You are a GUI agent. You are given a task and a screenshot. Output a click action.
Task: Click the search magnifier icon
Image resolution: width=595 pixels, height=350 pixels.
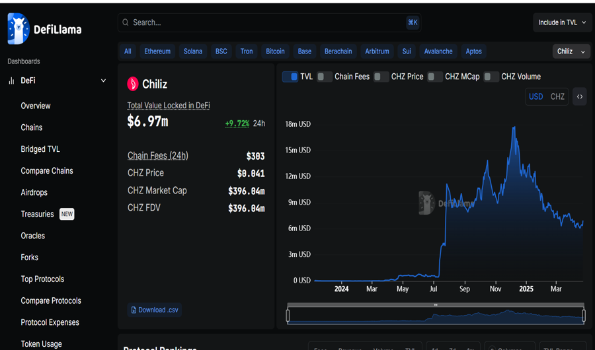125,22
